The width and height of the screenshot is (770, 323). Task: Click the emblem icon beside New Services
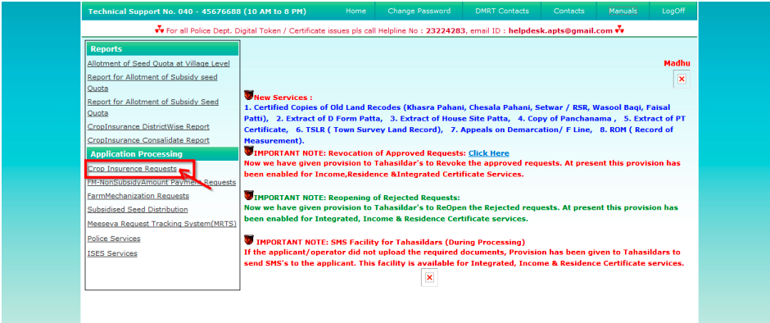(x=248, y=96)
